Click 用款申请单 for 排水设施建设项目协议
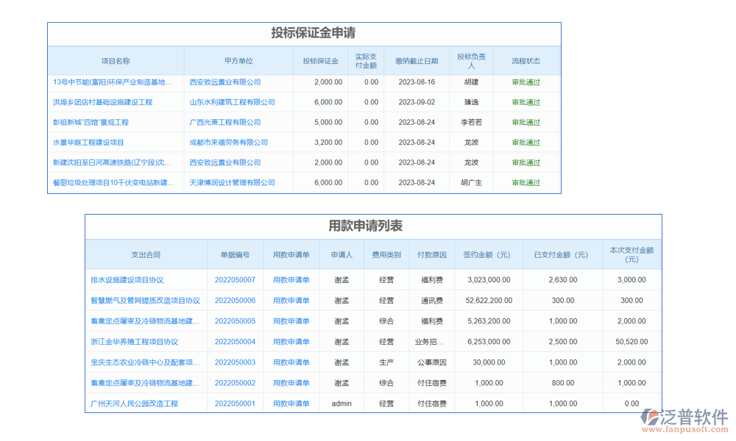Image resolution: width=736 pixels, height=441 pixels. 291,280
